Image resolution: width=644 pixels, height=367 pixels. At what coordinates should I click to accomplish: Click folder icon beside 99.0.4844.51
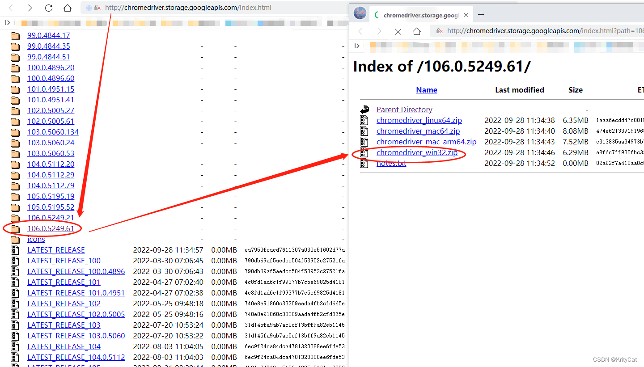pyautogui.click(x=15, y=57)
